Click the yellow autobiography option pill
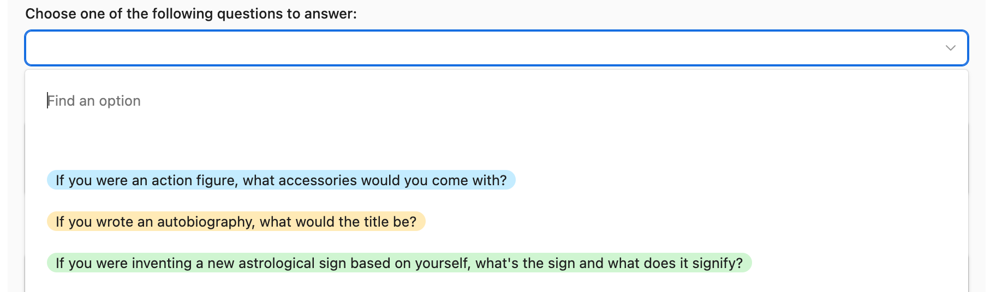Image resolution: width=990 pixels, height=292 pixels. 236,222
